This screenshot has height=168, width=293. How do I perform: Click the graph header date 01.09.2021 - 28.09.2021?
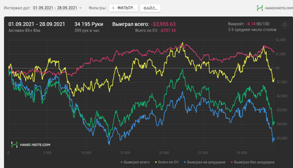click(37, 24)
